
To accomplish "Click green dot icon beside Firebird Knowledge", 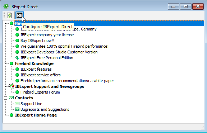I will click(11, 63).
